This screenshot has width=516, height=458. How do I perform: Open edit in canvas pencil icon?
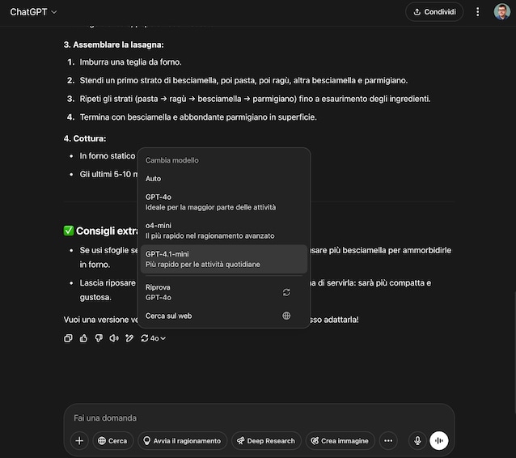click(x=129, y=338)
